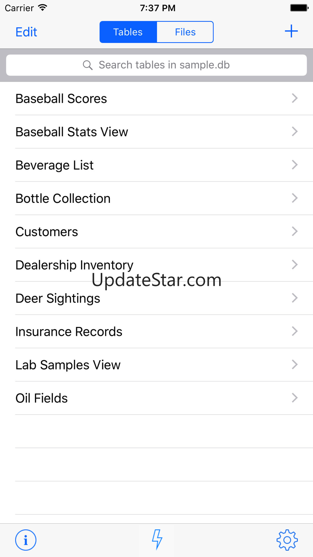Expand Baseball Scores row chevron
This screenshot has width=313, height=557.
tap(295, 98)
